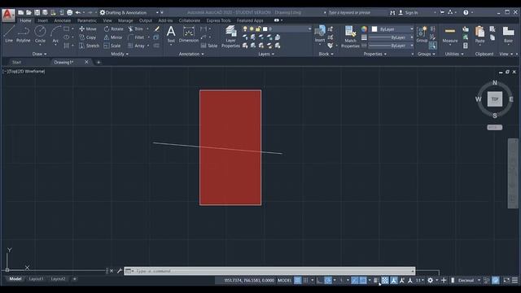This screenshot has height=293, width=521.
Task: Select the Circle tool
Action: click(x=40, y=34)
